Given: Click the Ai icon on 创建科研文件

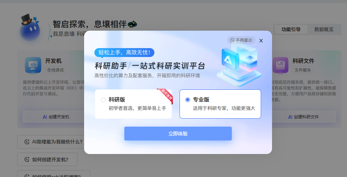Looking at the screenshot, I should click(x=290, y=117).
